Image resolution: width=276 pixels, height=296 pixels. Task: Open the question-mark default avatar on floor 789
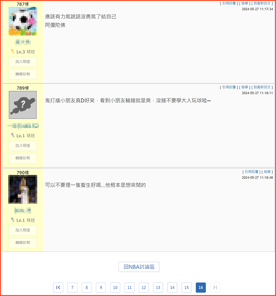click(x=23, y=105)
